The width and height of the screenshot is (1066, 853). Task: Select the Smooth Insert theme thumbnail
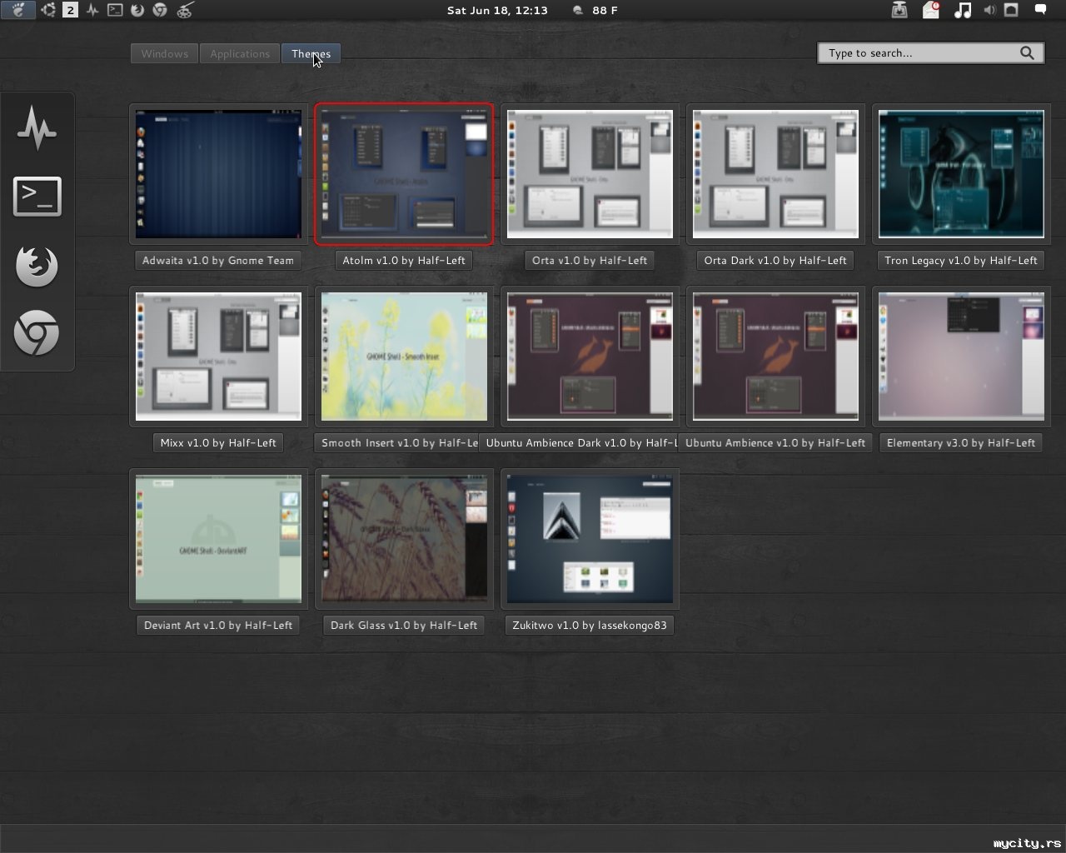pos(404,356)
